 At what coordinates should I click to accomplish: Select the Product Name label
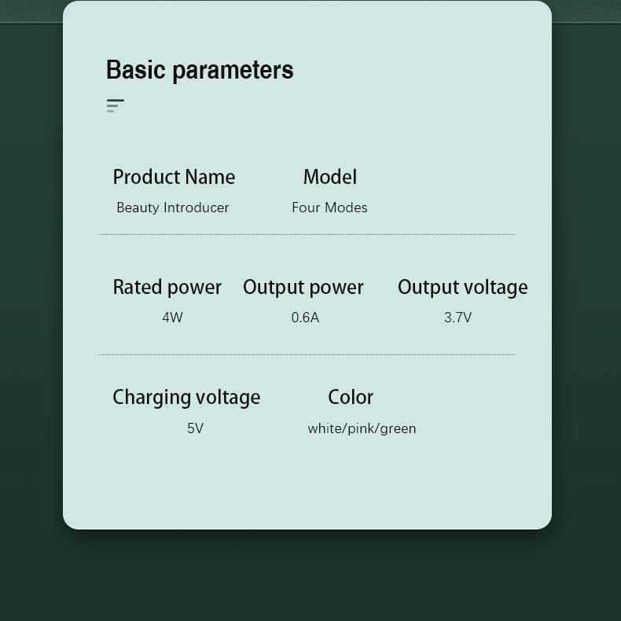click(174, 177)
